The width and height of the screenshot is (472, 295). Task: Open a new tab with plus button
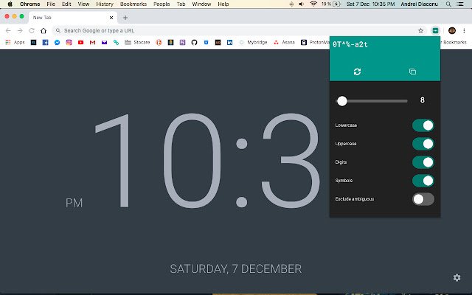coord(125,18)
